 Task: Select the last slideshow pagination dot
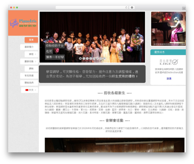point(104,59)
